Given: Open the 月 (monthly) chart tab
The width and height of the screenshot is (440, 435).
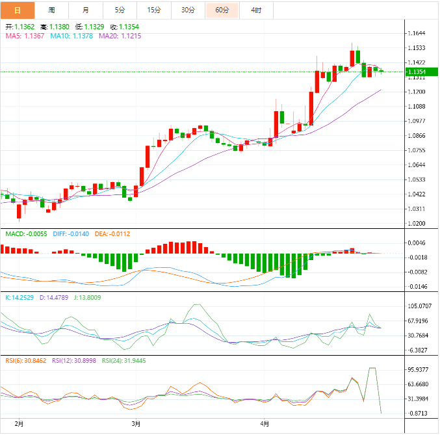Looking at the screenshot, I should point(86,10).
